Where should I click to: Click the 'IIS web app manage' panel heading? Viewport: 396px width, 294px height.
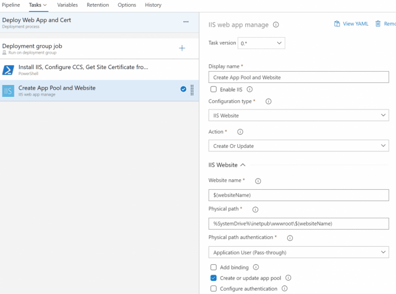[239, 25]
